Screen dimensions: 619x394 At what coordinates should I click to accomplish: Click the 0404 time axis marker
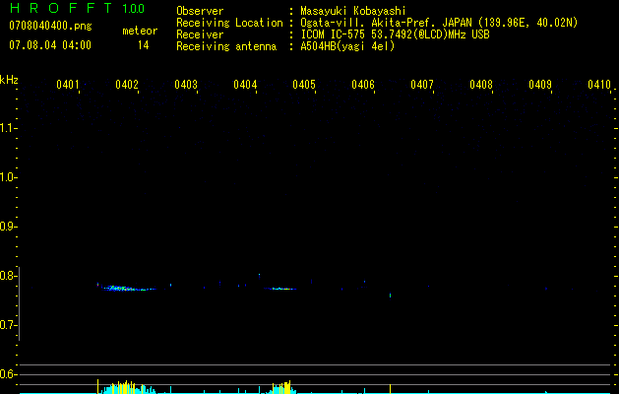[245, 85]
